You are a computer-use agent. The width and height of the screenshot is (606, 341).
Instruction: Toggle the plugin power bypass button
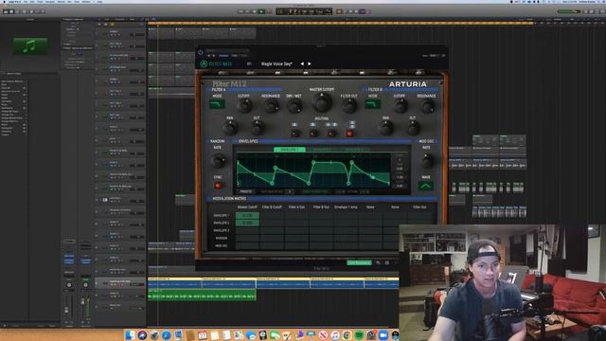201,52
